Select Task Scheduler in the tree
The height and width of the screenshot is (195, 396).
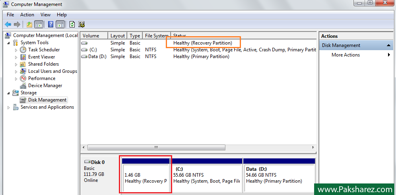44,50
